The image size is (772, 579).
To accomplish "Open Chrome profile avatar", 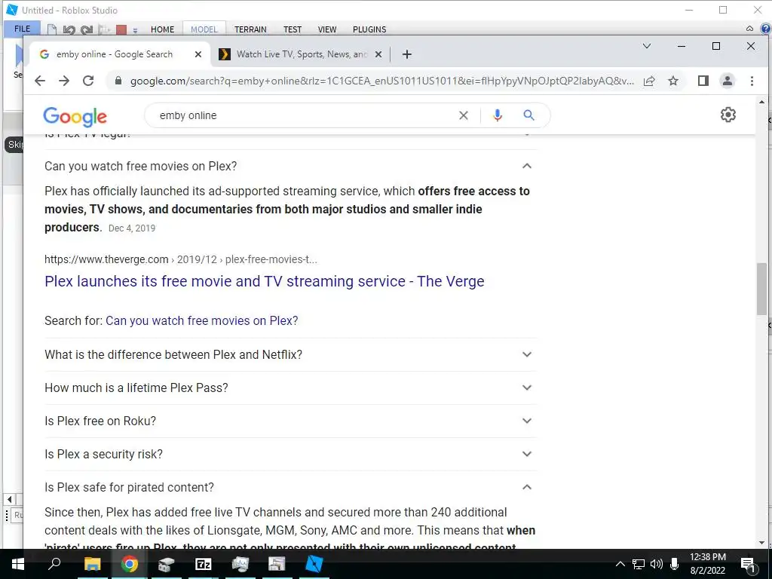I will (x=728, y=81).
